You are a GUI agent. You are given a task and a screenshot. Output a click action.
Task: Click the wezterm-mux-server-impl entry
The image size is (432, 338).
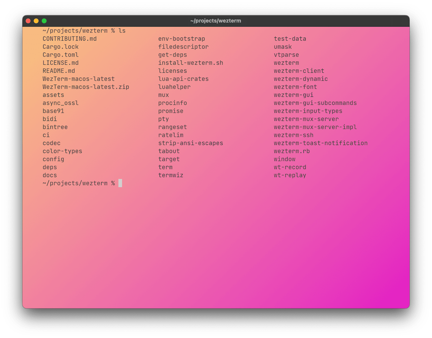tap(315, 127)
